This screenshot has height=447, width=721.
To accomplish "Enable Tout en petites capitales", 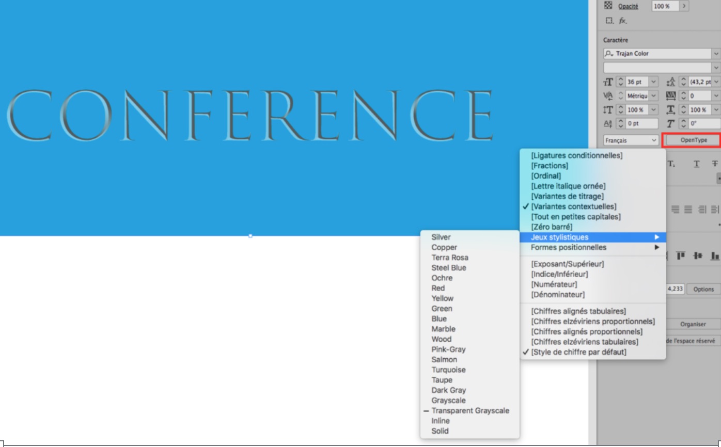I will 575,217.
